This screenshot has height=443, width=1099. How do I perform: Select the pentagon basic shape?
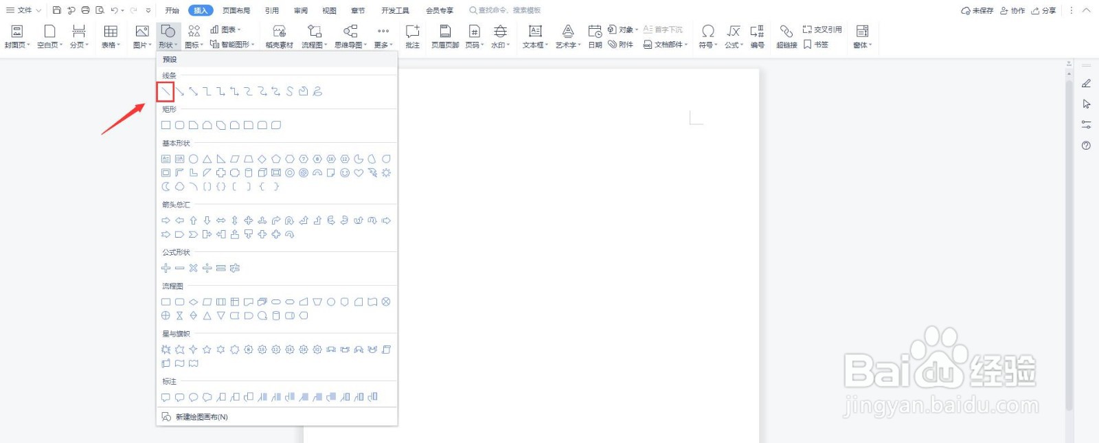(275, 159)
